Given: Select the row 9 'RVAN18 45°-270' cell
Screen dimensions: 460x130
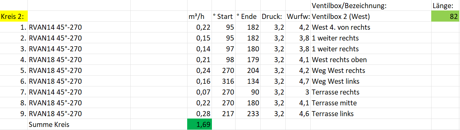Looking at the screenshot, I should (x=79, y=113).
